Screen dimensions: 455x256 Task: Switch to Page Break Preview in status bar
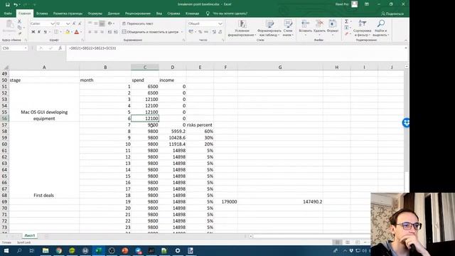358,242
